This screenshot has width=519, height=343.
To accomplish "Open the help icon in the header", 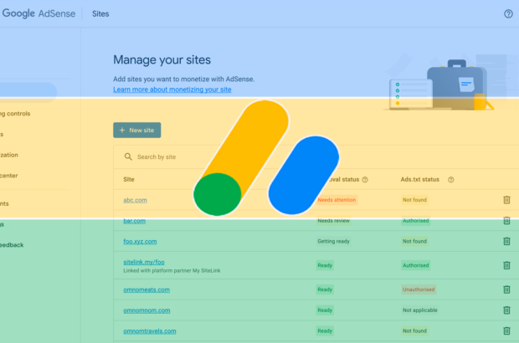I will (x=508, y=14).
